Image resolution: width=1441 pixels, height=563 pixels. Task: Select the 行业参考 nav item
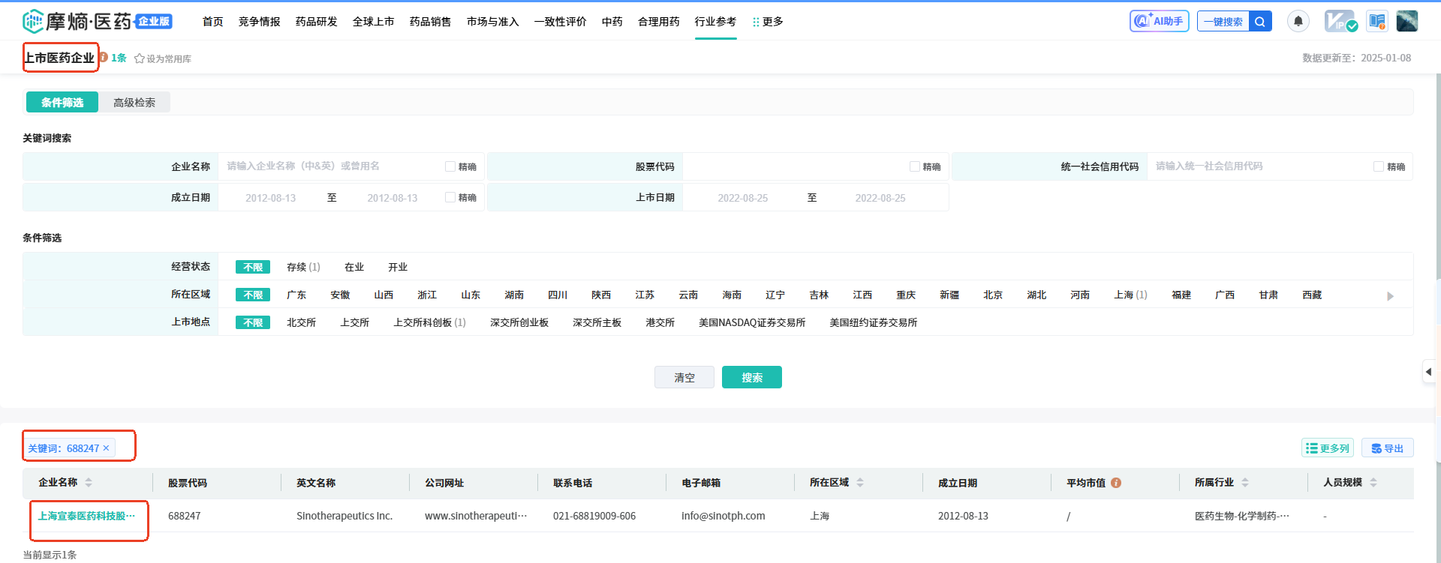(x=716, y=22)
